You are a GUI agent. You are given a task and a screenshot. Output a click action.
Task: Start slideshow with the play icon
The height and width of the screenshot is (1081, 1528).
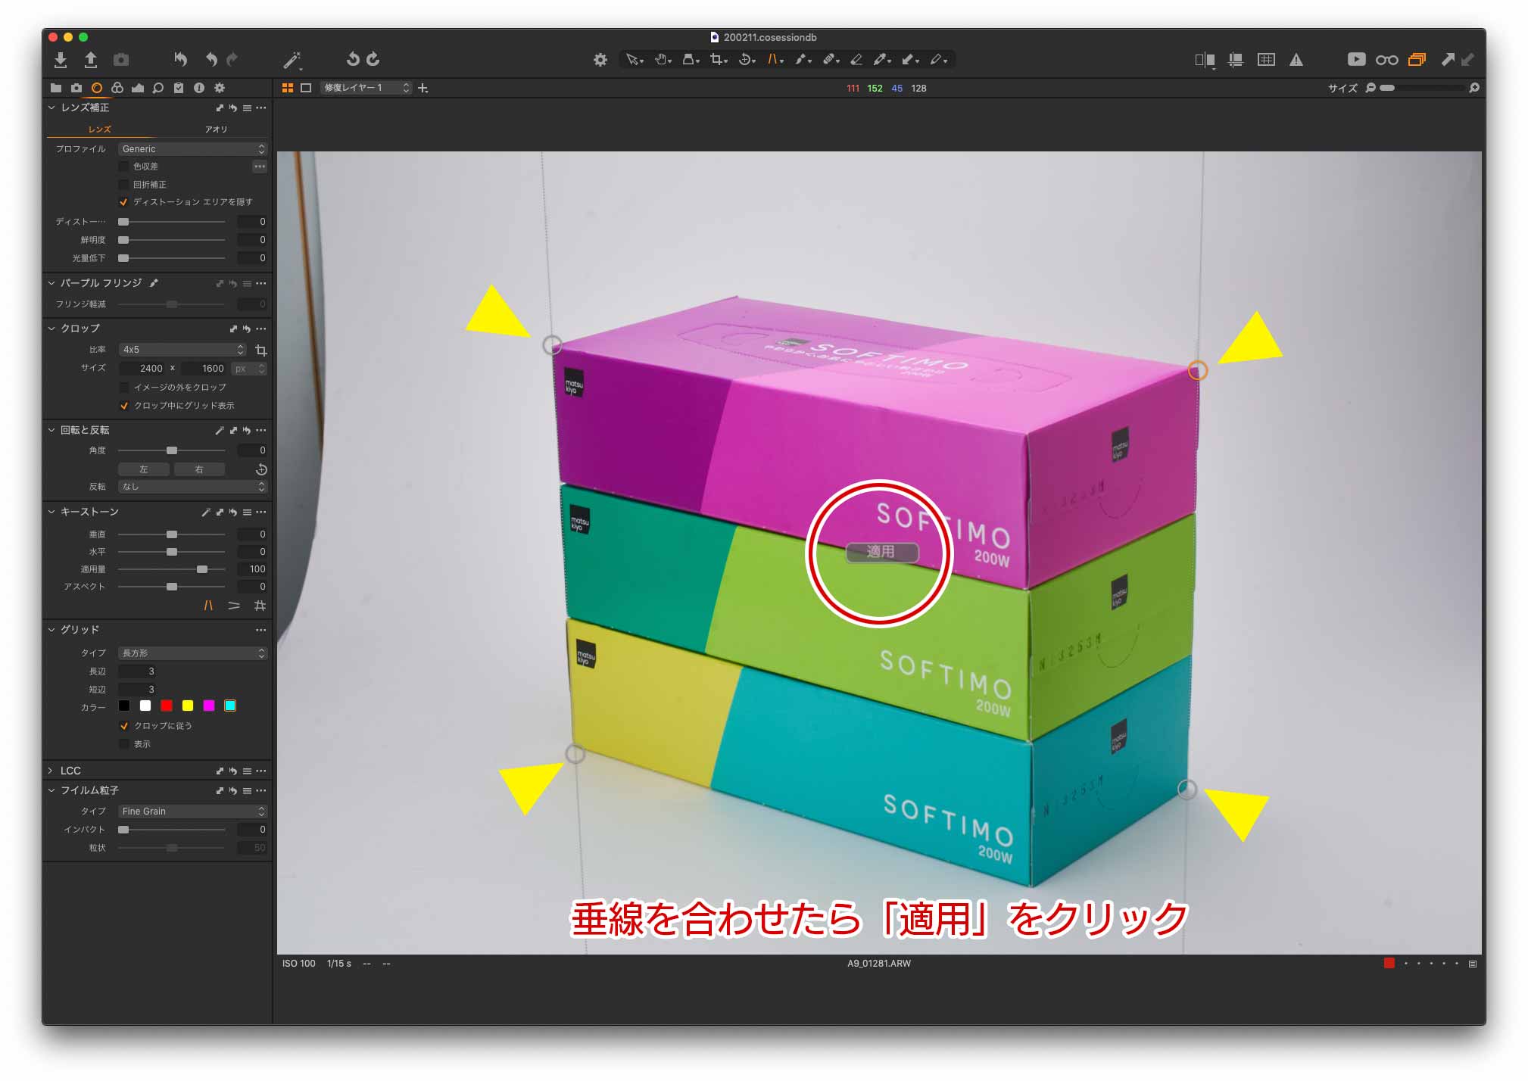(1356, 59)
